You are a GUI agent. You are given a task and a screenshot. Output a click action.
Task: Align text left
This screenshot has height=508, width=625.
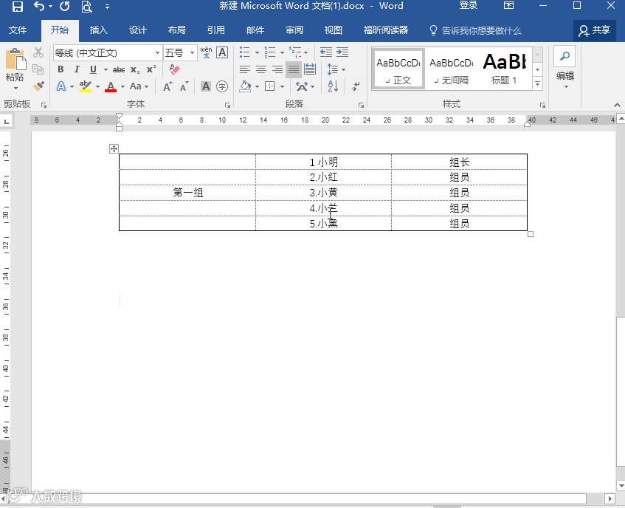tap(245, 69)
